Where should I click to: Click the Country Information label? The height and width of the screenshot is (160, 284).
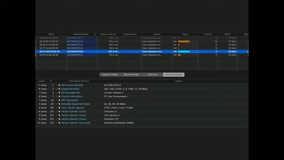tap(72, 96)
